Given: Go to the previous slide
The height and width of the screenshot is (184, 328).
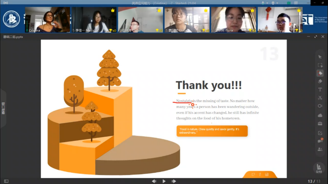Looking at the screenshot, I should pyautogui.click(x=154, y=181).
